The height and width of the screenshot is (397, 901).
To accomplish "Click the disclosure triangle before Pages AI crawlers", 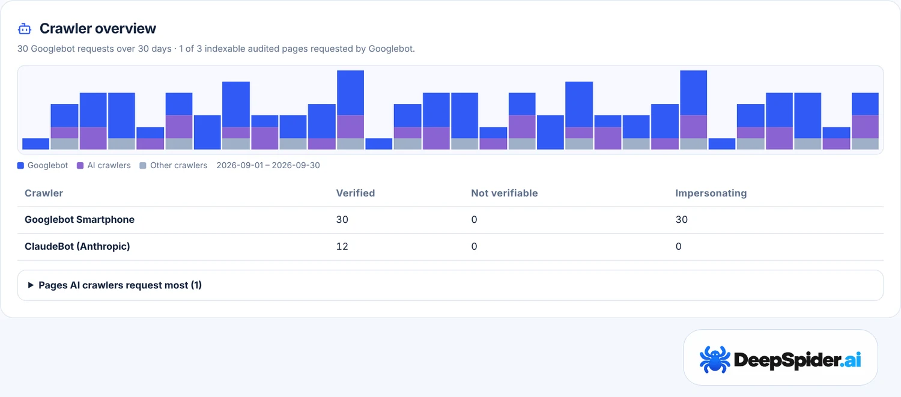I will tap(31, 285).
